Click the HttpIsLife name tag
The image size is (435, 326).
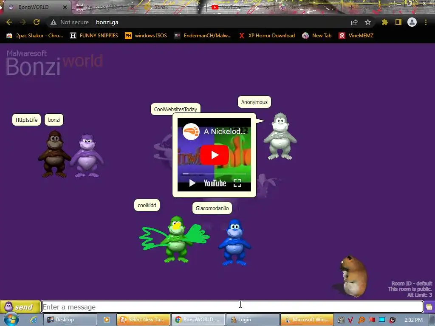(26, 120)
